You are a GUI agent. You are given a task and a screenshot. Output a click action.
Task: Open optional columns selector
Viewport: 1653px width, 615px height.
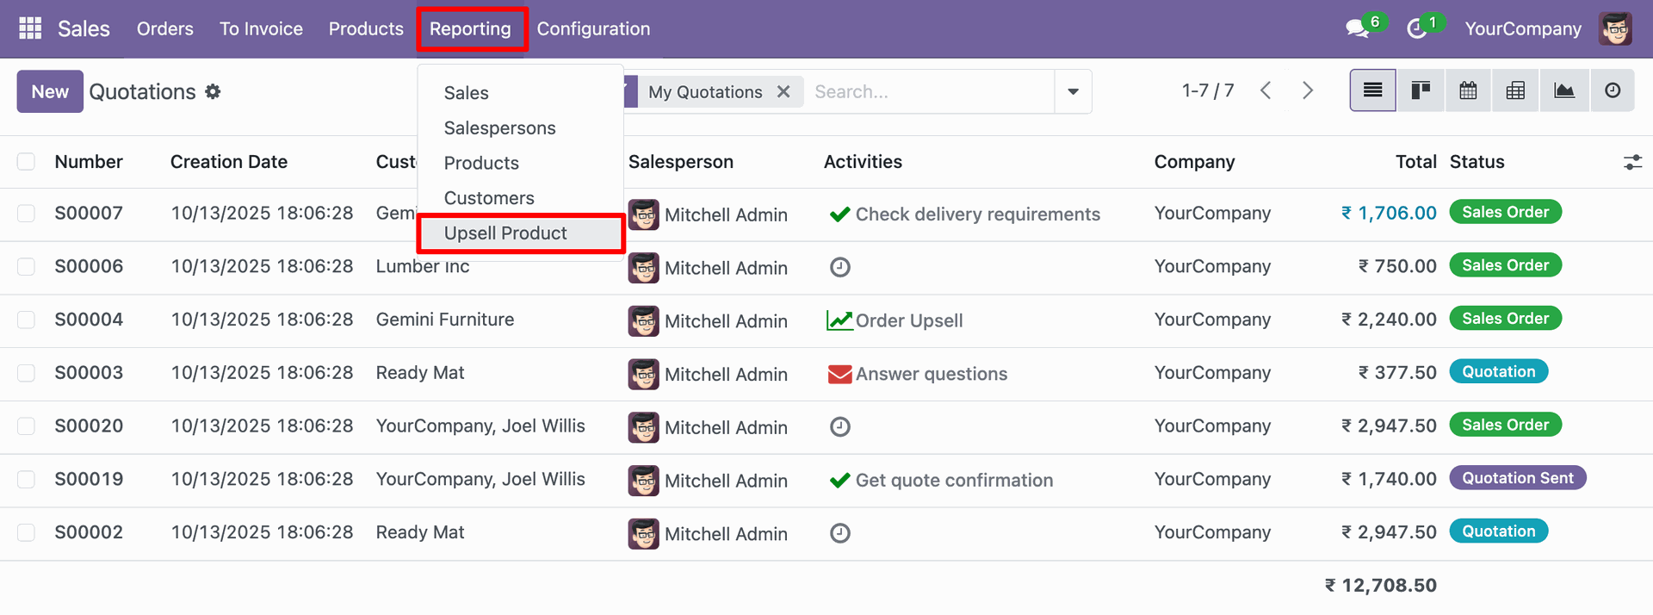pyautogui.click(x=1632, y=162)
